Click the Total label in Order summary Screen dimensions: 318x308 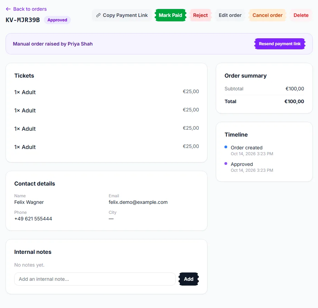coord(230,101)
